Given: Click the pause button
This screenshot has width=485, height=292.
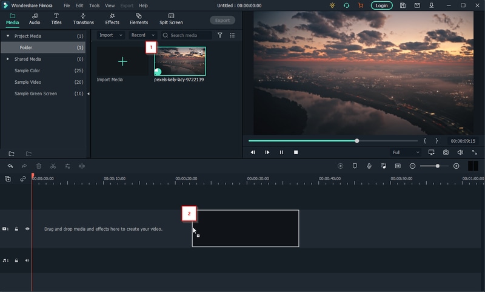Looking at the screenshot, I should point(281,152).
